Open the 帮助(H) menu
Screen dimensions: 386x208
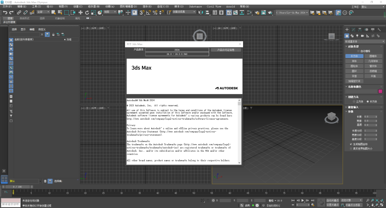244,7
